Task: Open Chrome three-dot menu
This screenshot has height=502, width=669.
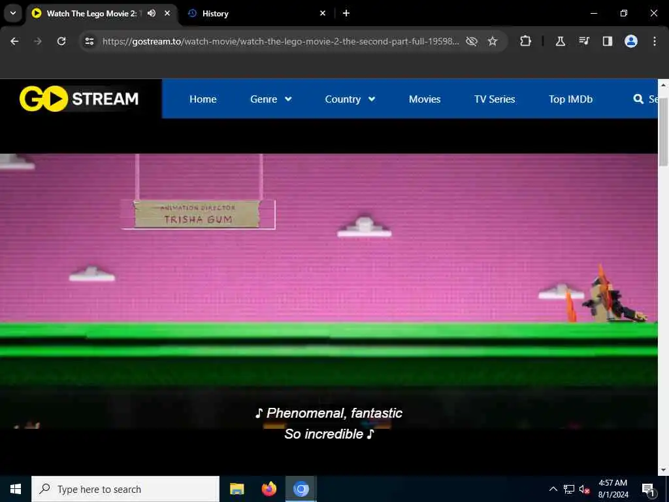Action: point(655,41)
